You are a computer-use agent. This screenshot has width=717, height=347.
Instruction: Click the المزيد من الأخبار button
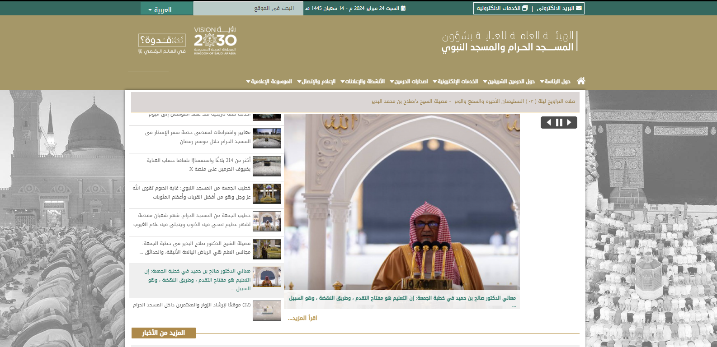[x=164, y=333]
